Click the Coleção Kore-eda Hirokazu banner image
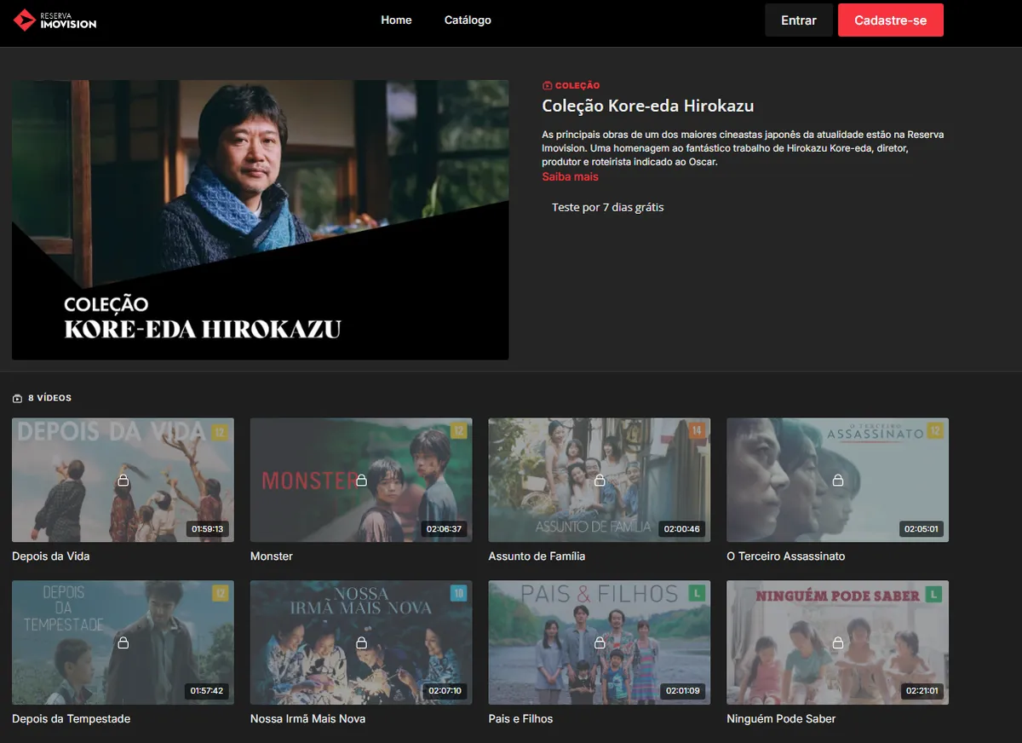The width and height of the screenshot is (1022, 743). 261,220
